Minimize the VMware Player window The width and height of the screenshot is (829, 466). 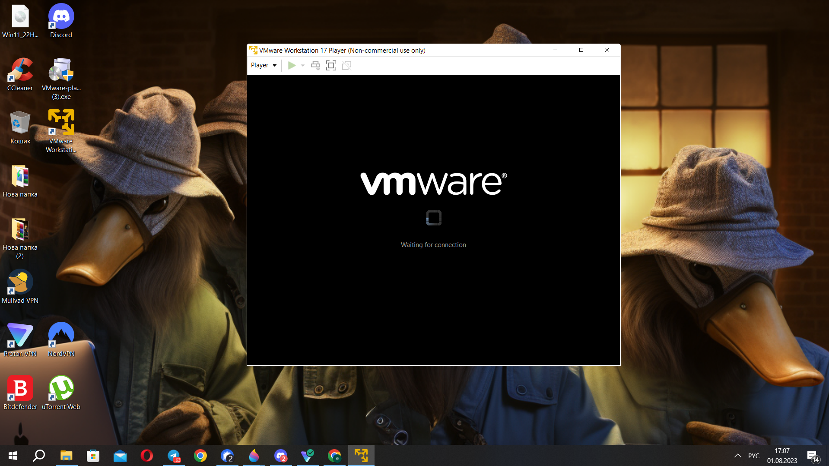tap(555, 50)
